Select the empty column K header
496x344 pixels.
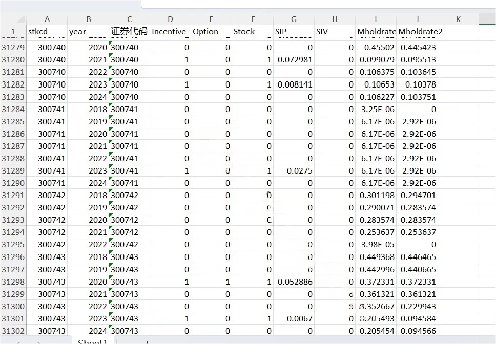(x=458, y=19)
